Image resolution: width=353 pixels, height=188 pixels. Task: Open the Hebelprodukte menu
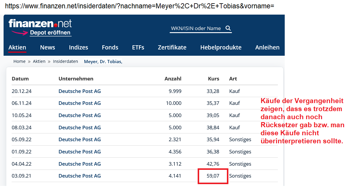click(x=221, y=47)
